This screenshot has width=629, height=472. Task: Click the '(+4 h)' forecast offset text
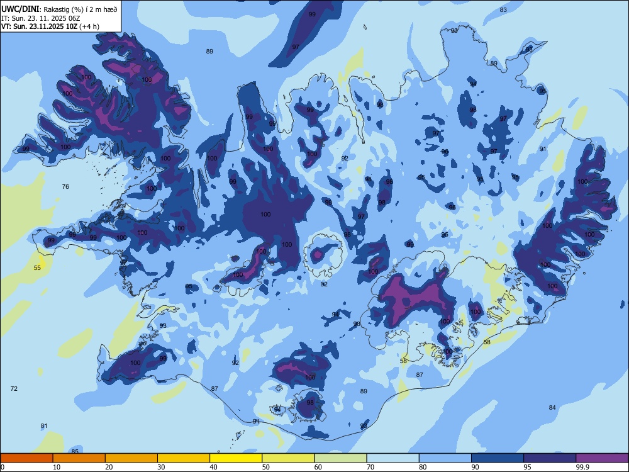89,26
